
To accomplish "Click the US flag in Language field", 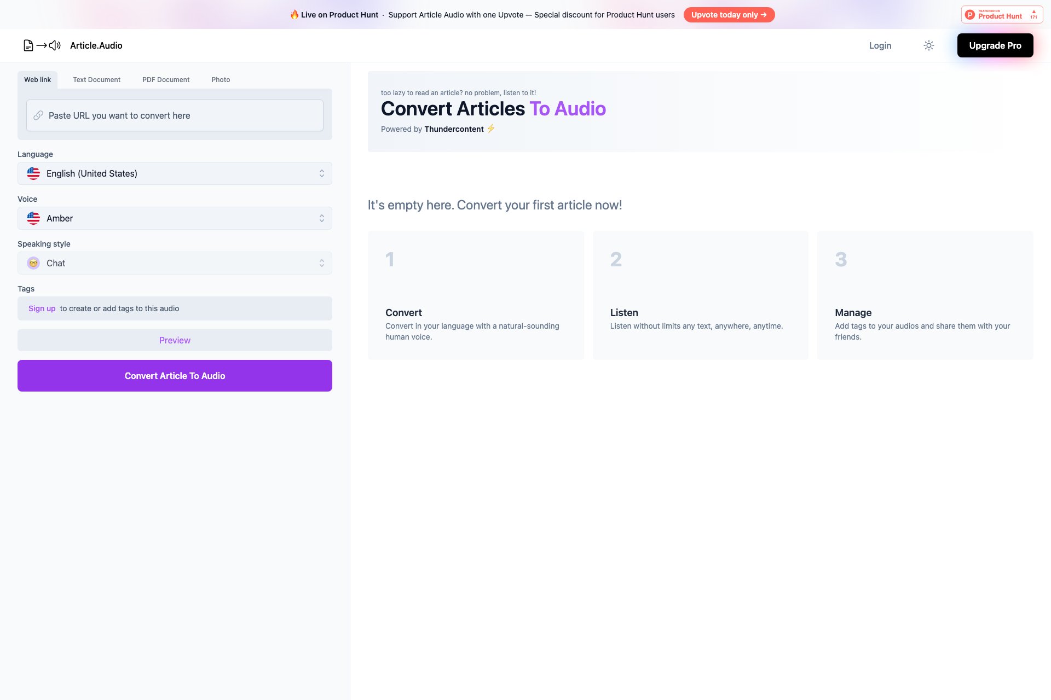I will pyautogui.click(x=33, y=173).
